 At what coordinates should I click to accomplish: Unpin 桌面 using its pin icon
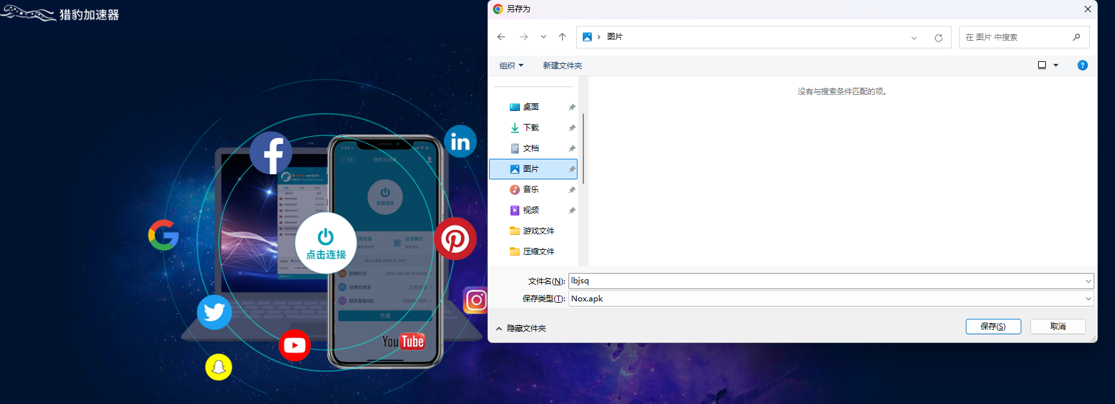572,107
